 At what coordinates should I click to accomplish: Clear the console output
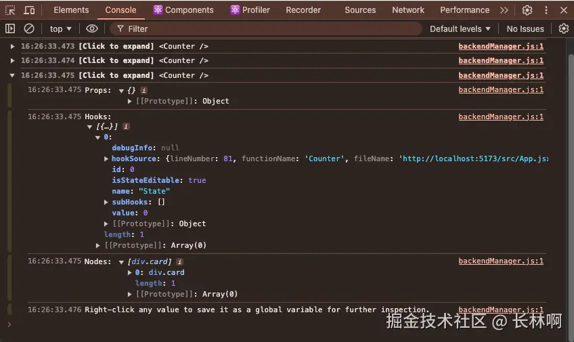pos(29,28)
